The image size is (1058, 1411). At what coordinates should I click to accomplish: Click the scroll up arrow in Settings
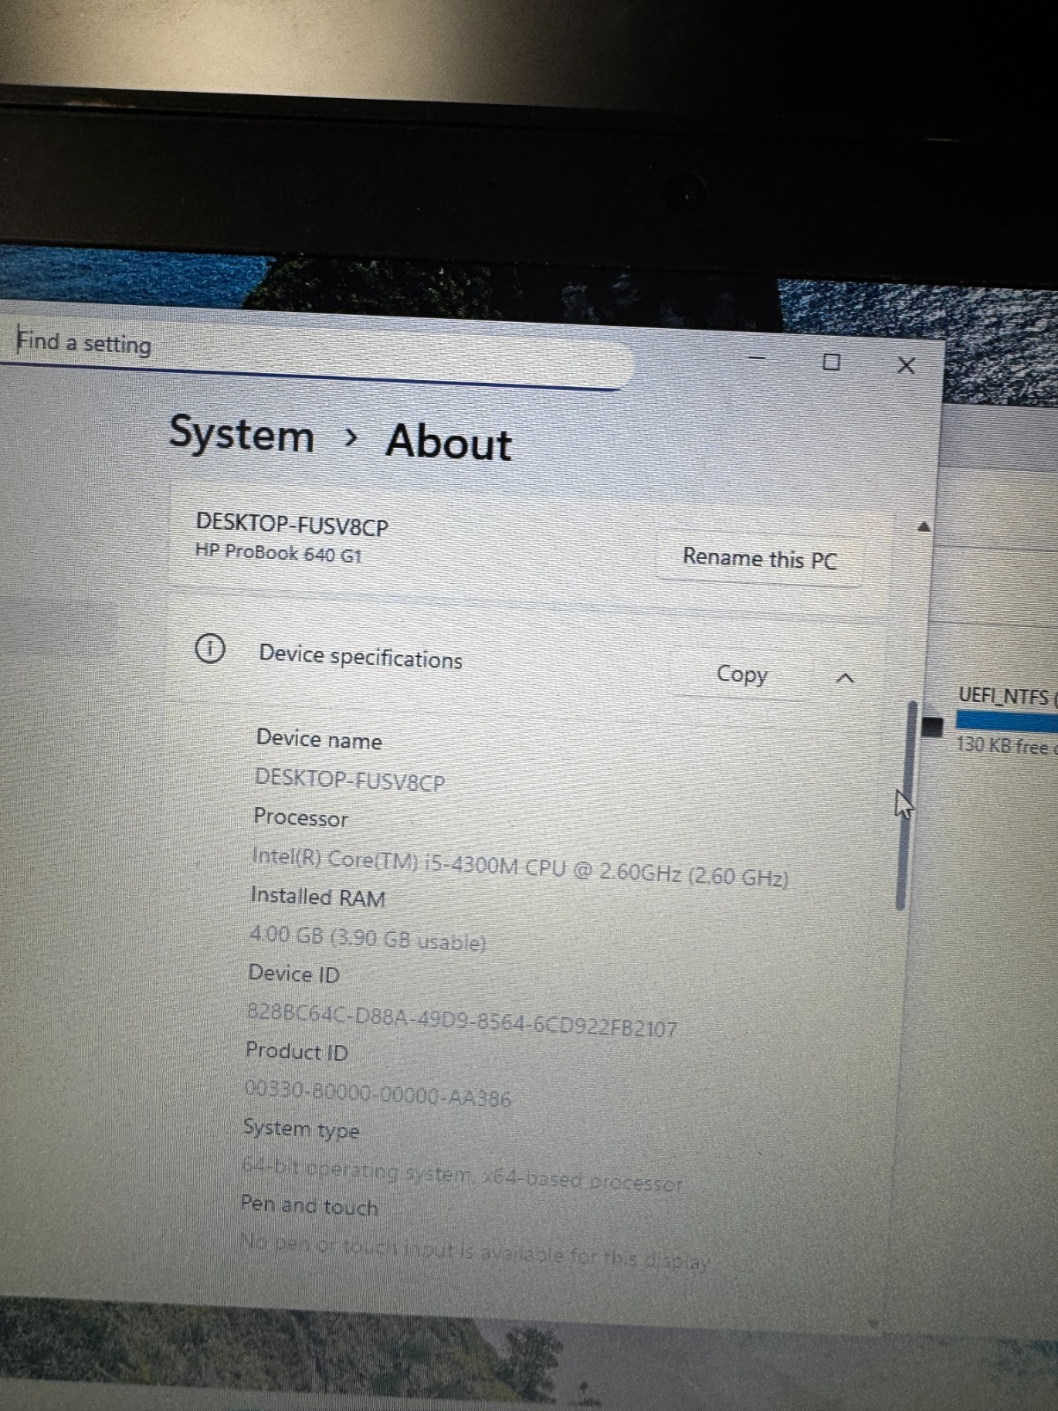[924, 526]
